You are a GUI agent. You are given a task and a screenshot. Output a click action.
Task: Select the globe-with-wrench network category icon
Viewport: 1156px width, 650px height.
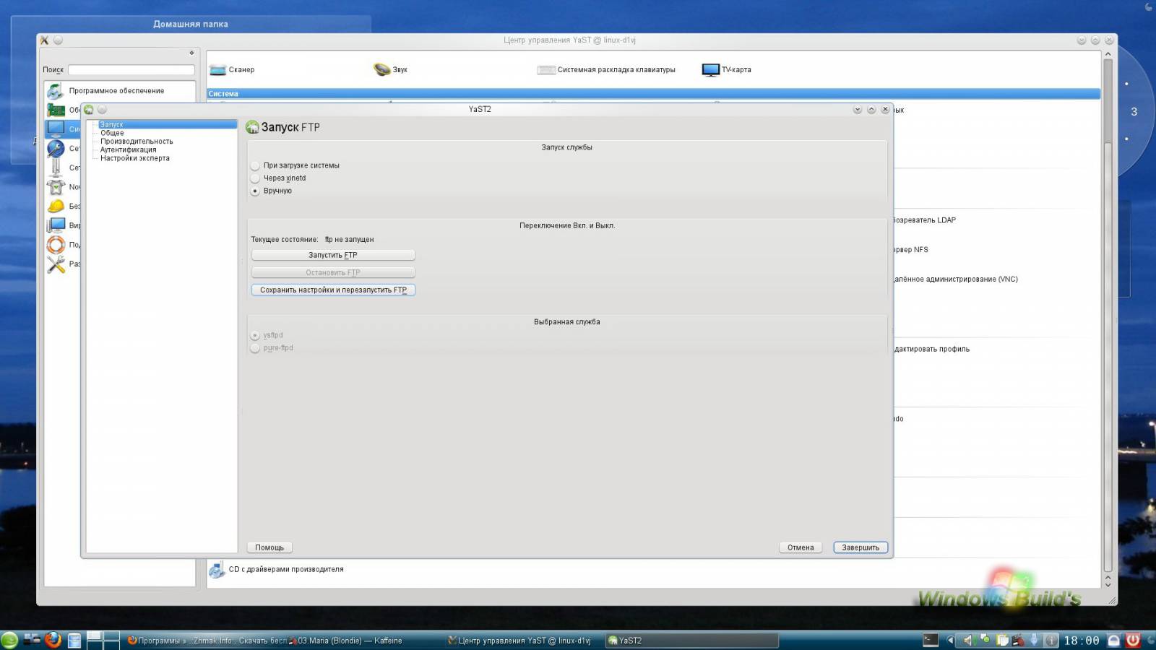(x=56, y=148)
